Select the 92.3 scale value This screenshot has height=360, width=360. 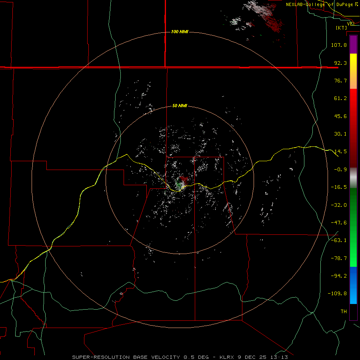tap(340, 63)
